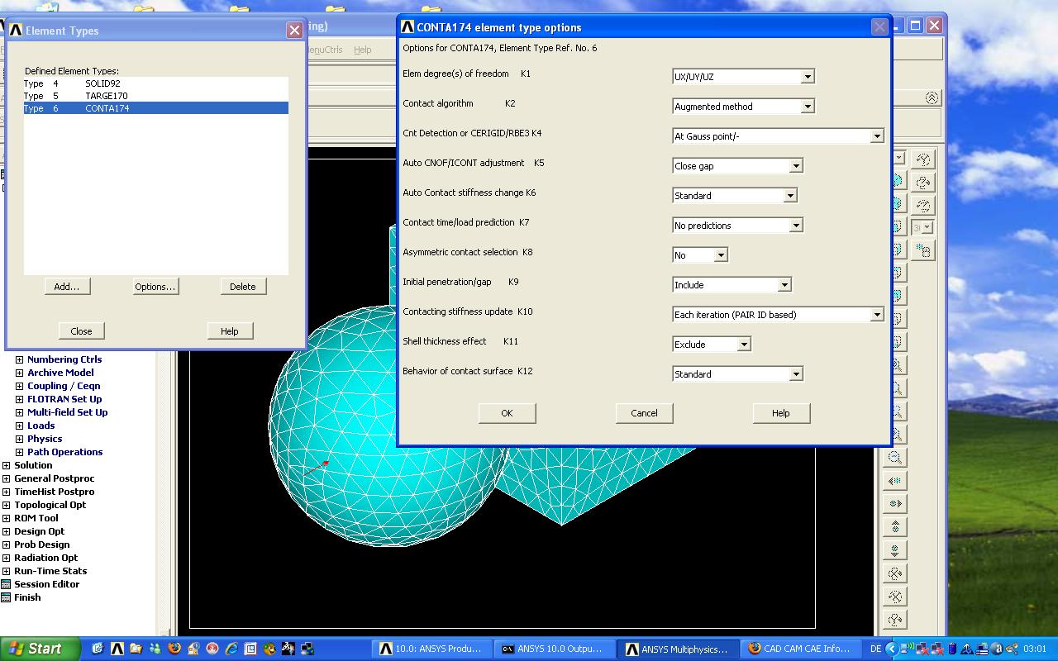This screenshot has height=661, width=1058.
Task: Open the Contact algorithm K2 dropdown
Action: click(808, 107)
